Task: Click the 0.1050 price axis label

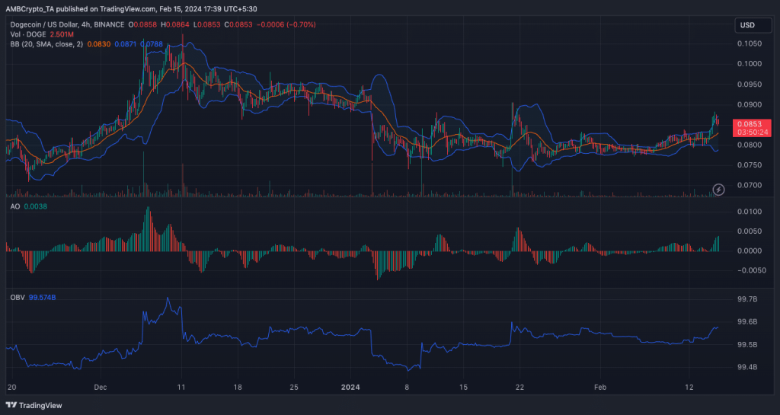Action: coord(750,43)
